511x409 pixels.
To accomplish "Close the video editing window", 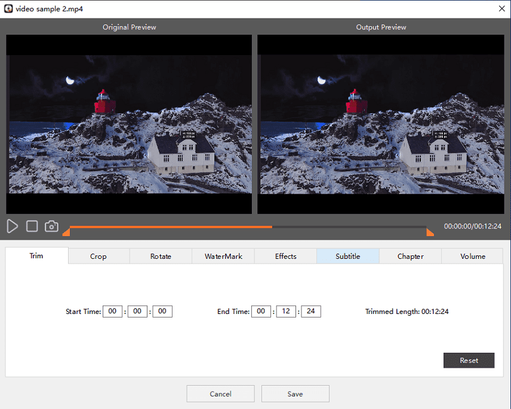I will (x=500, y=8).
